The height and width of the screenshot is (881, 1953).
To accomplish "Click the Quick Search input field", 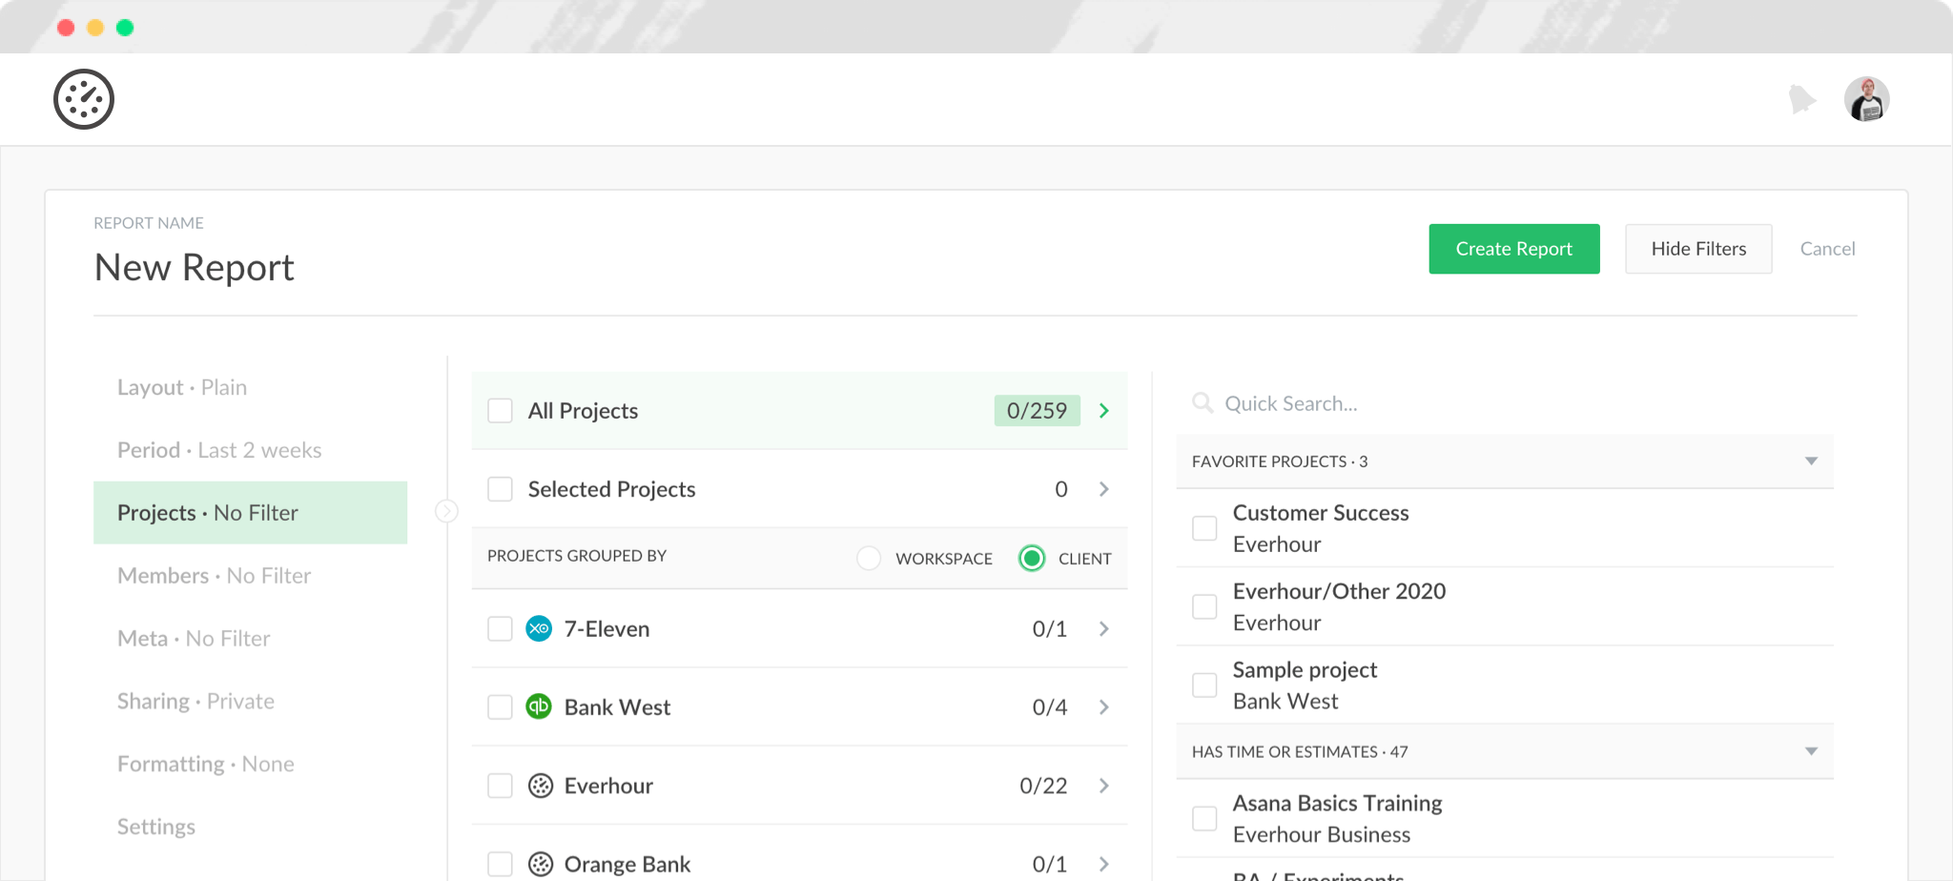I will tap(1335, 402).
